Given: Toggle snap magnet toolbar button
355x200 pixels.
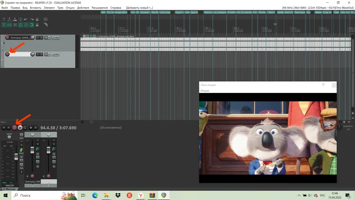Looking at the screenshot, I should pos(32,25).
